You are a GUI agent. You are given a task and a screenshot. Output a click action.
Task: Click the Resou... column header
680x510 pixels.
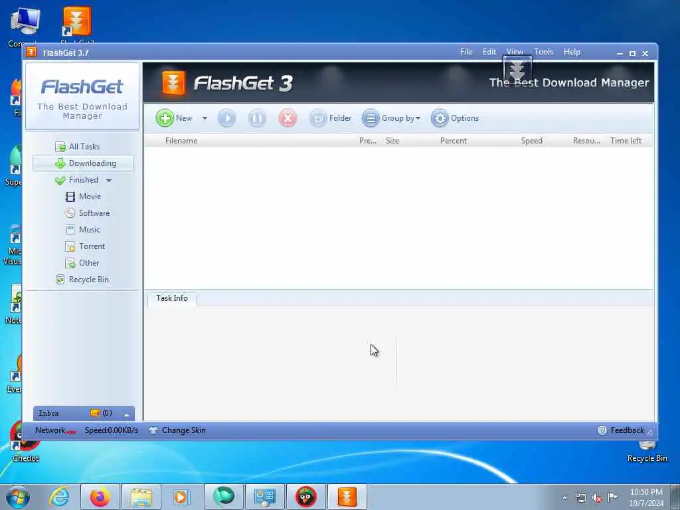coord(586,141)
